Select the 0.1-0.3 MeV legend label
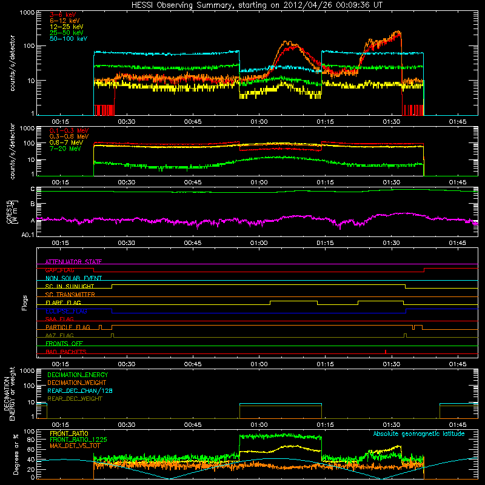The image size is (485, 485). (x=69, y=130)
